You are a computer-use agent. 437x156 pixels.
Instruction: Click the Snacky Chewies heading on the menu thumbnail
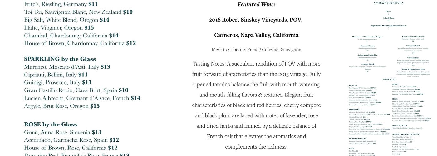[388, 3]
